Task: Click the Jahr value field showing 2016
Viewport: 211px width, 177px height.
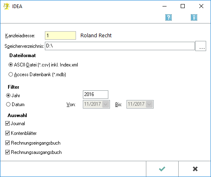Action: 95,94
